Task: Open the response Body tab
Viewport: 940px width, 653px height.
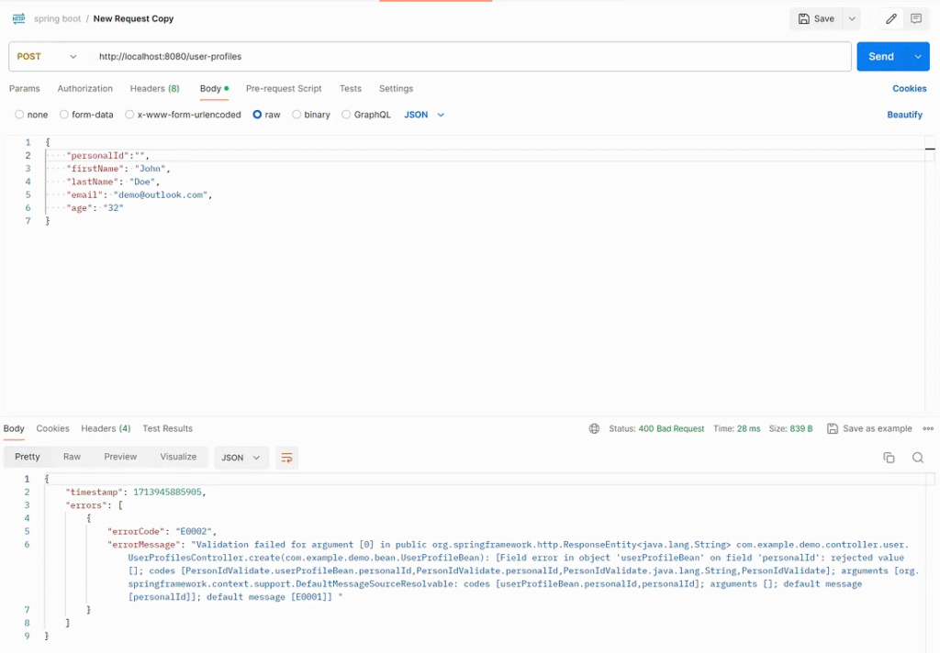Action: click(14, 428)
